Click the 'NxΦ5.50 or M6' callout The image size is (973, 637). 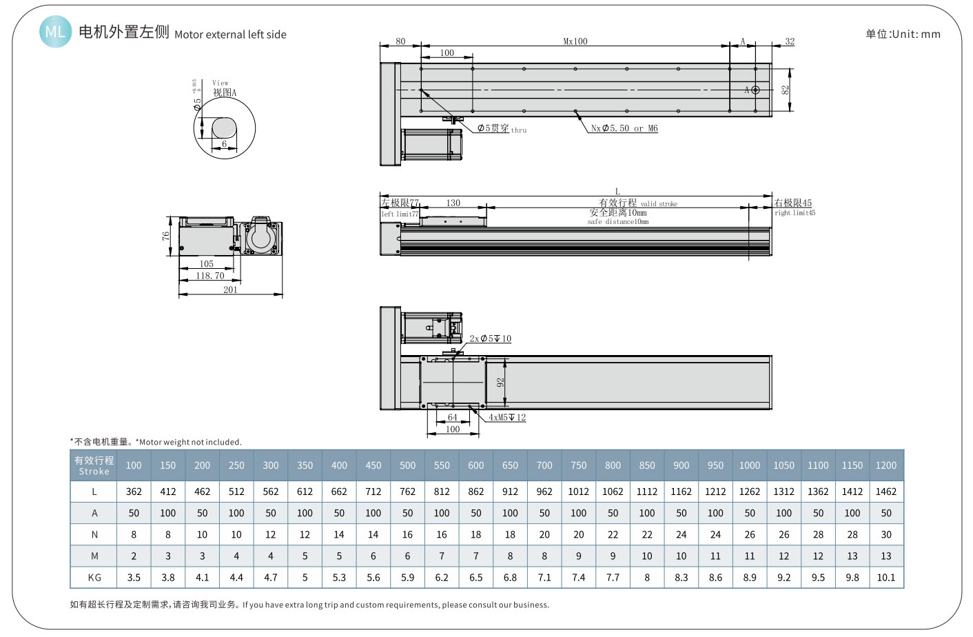[x=624, y=128]
